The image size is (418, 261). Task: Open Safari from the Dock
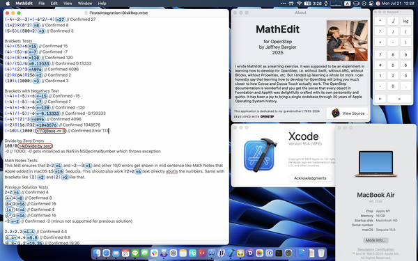pos(107,253)
